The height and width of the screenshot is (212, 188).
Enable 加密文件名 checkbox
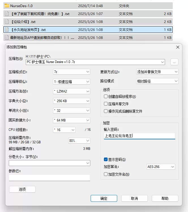(x=106, y=174)
